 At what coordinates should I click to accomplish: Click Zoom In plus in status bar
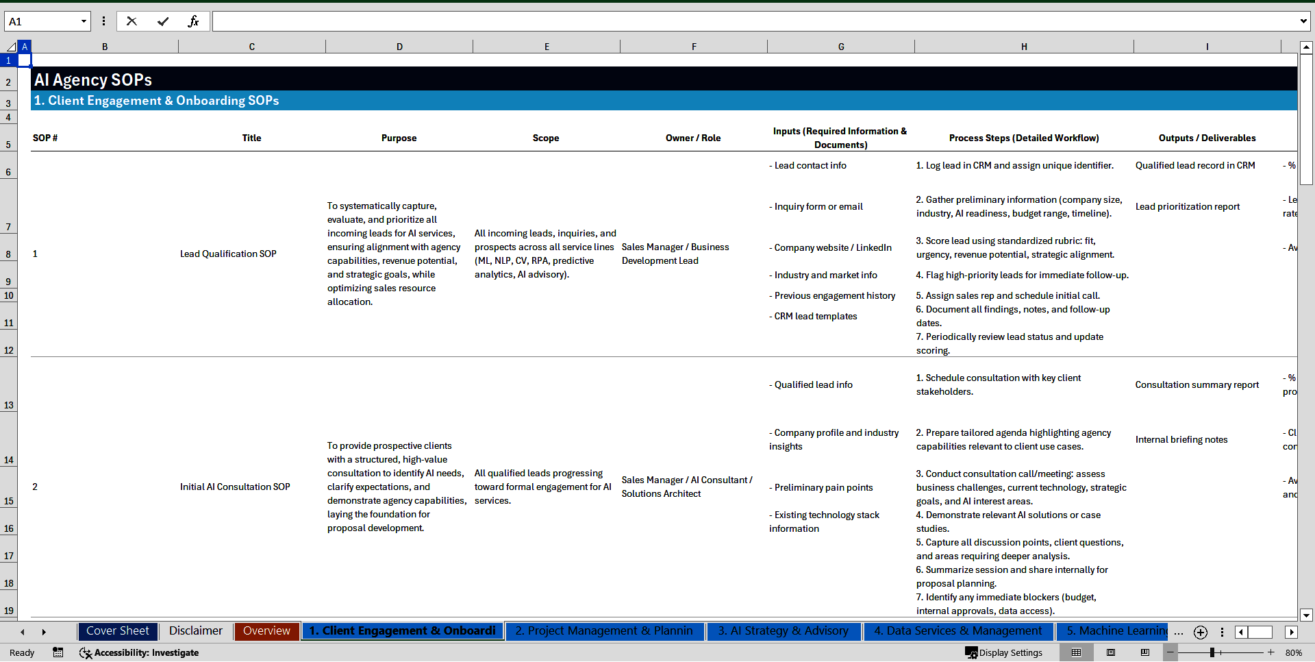(1270, 652)
